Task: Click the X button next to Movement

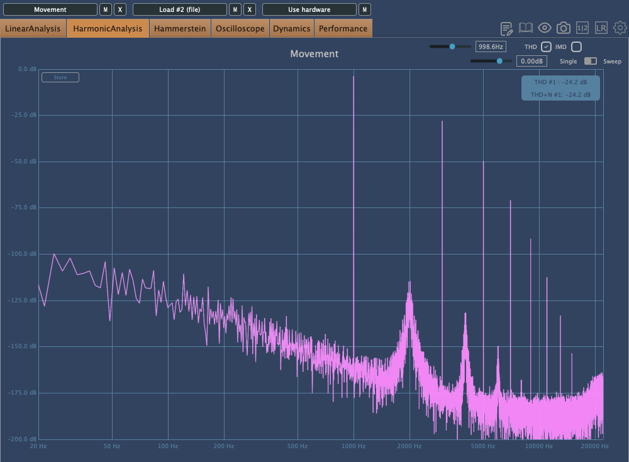Action: (120, 9)
